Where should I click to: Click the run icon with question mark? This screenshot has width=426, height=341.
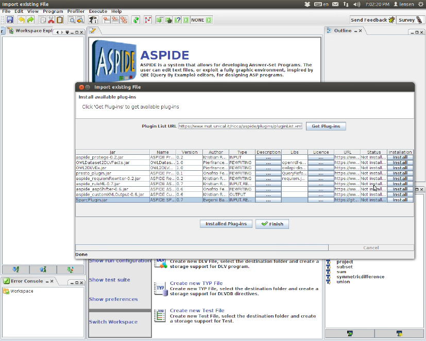pyautogui.click(x=177, y=20)
